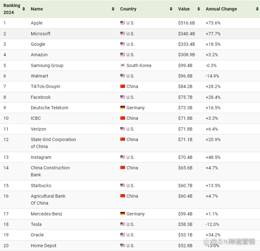Image resolution: width=260 pixels, height=251 pixels.
Task: Select the U.S. flag in the Walmart row
Action: (x=123, y=76)
